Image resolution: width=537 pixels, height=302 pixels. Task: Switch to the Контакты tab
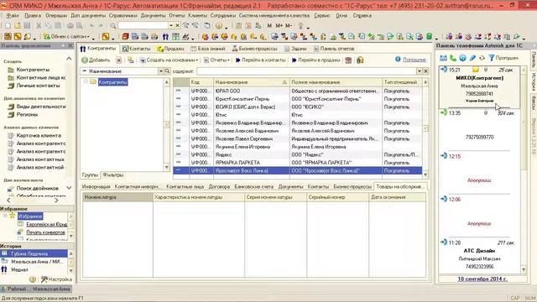(x=136, y=49)
